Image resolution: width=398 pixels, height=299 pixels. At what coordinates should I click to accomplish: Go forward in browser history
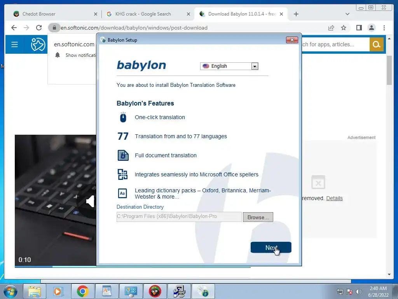click(26, 28)
